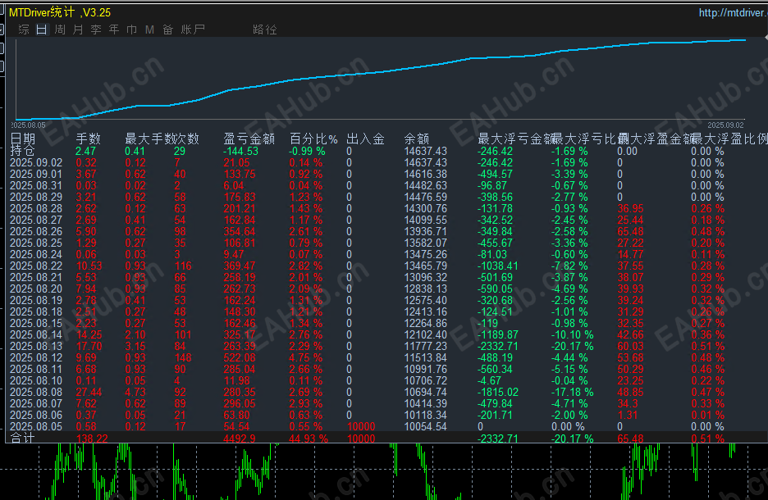Select the 2025.09.01 date row

[x=36, y=174]
